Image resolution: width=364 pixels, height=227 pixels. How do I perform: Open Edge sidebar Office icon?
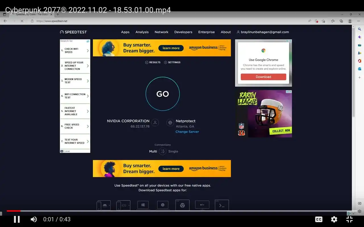(x=359, y=61)
